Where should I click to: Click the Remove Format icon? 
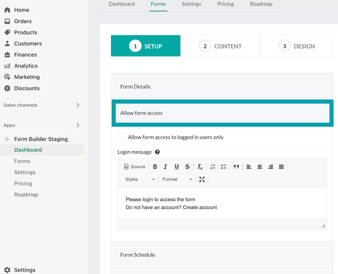point(200,167)
